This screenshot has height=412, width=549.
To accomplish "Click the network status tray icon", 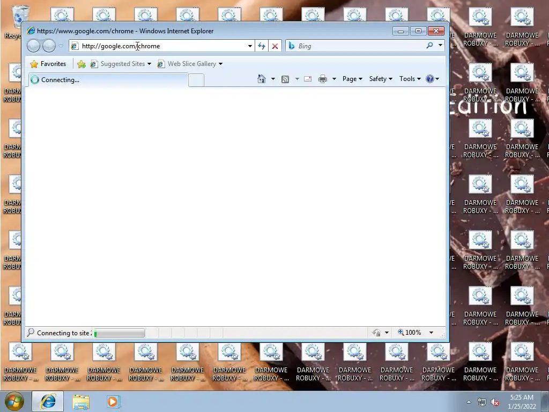I will (482, 402).
